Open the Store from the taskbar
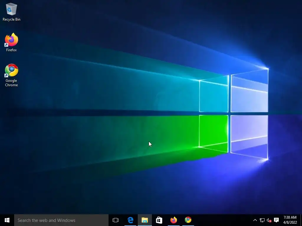 click(x=159, y=220)
